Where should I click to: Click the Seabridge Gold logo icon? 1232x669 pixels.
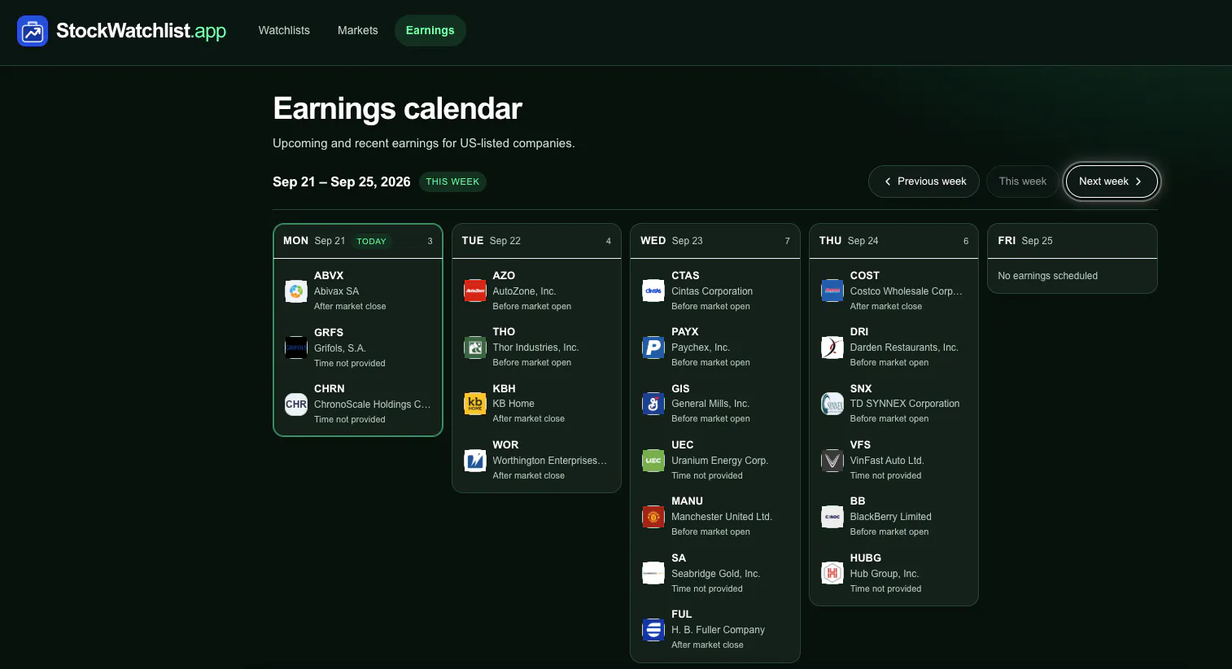653,573
